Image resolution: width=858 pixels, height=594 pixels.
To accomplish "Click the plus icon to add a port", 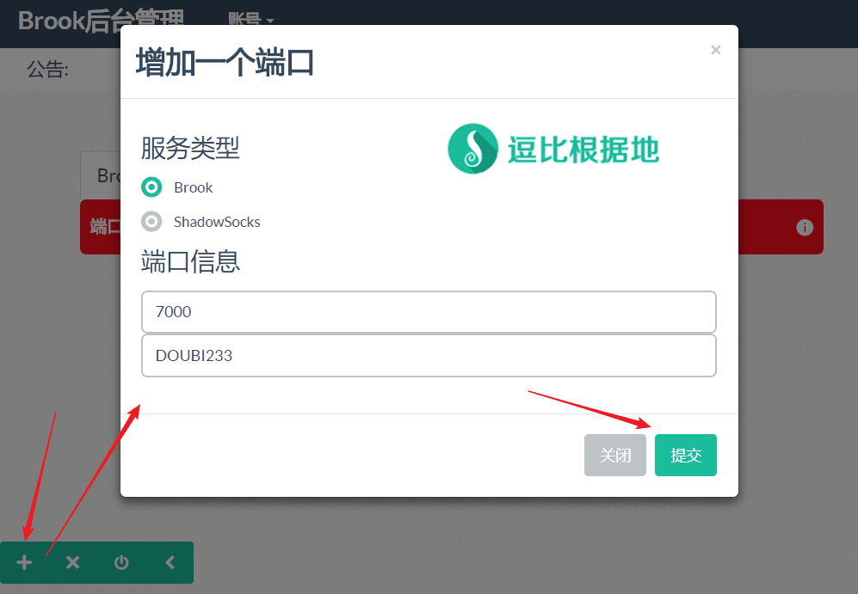I will (x=24, y=562).
